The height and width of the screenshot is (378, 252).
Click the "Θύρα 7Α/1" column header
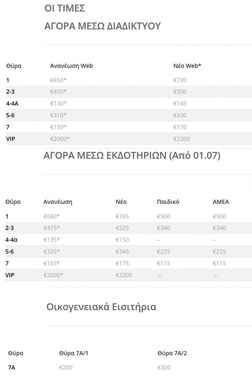(74, 353)
